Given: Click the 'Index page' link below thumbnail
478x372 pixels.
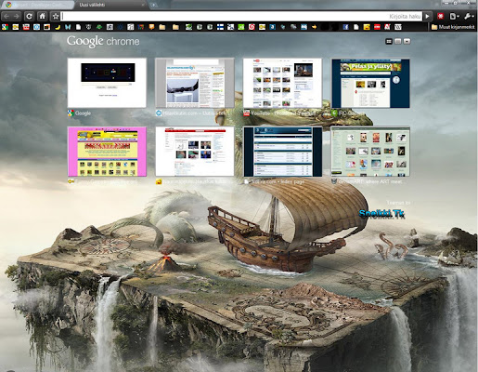Looking at the screenshot, I should 278,181.
